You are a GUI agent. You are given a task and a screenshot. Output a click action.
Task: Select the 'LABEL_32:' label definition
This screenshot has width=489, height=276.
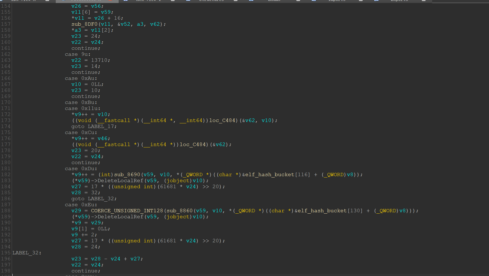tap(27, 253)
